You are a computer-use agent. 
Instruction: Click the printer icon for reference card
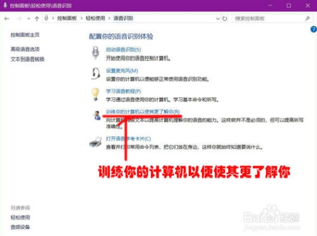[96, 142]
